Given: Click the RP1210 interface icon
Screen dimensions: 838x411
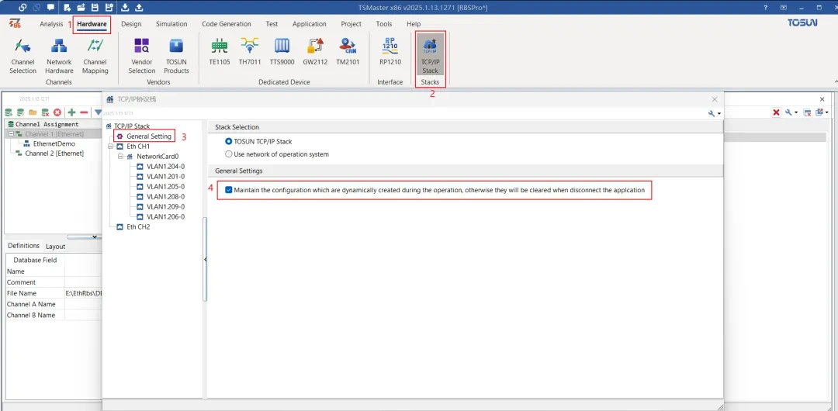Looking at the screenshot, I should tap(390, 51).
